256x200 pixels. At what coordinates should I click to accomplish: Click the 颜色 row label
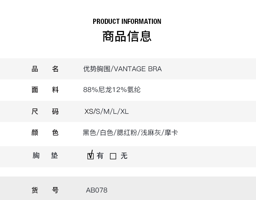pyautogui.click(x=45, y=133)
